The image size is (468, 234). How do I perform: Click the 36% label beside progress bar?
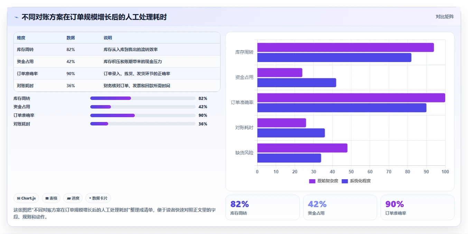203,124
